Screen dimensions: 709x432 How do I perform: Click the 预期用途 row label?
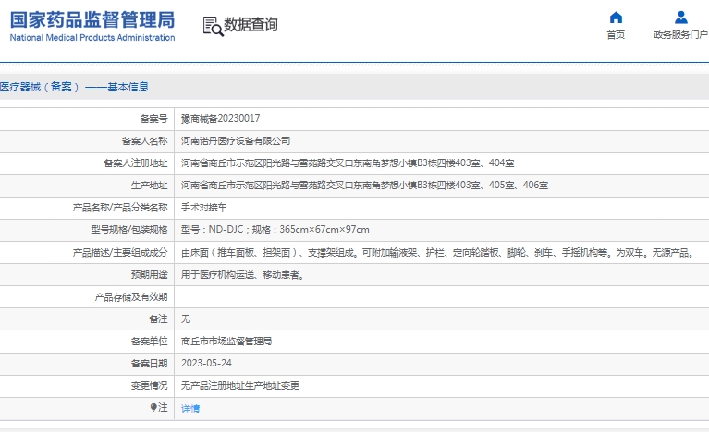coord(149,274)
